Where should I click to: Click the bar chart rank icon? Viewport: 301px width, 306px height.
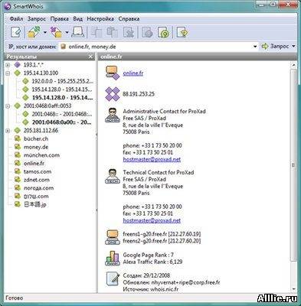[113, 259]
